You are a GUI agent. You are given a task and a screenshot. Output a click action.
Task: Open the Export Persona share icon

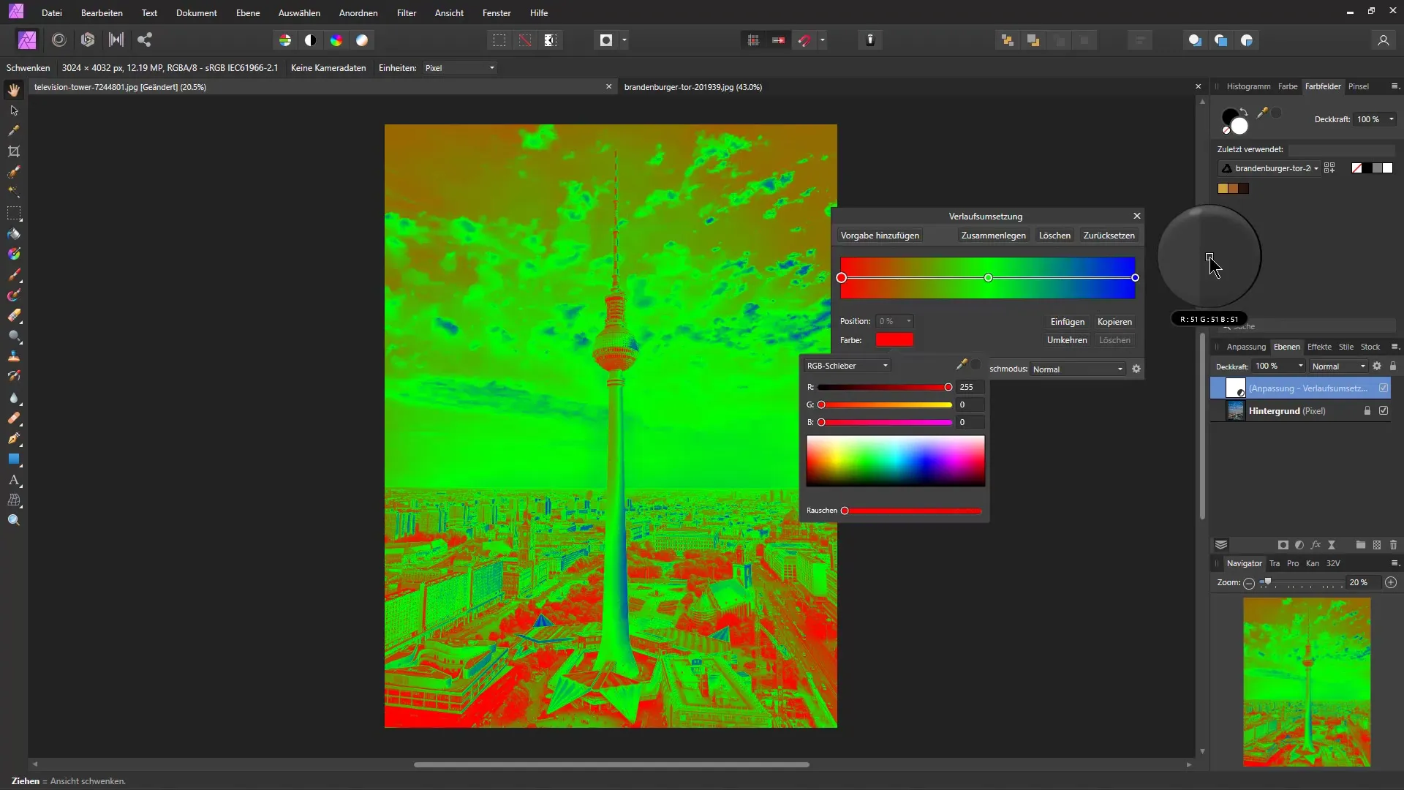coord(145,40)
